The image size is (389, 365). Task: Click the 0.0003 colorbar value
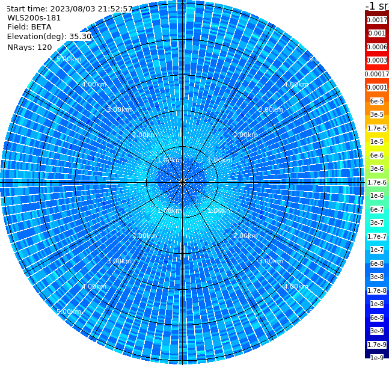[x=377, y=60]
